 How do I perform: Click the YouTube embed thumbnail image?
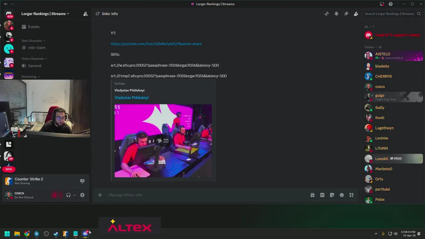point(163,141)
